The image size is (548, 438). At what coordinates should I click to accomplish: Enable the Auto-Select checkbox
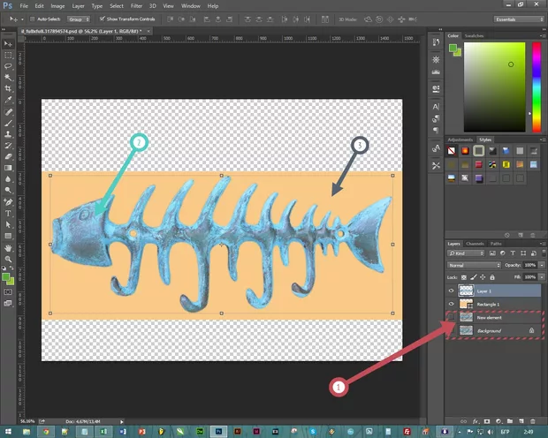tap(34, 18)
